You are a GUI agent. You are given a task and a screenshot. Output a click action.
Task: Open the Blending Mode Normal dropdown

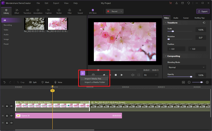point(187,67)
